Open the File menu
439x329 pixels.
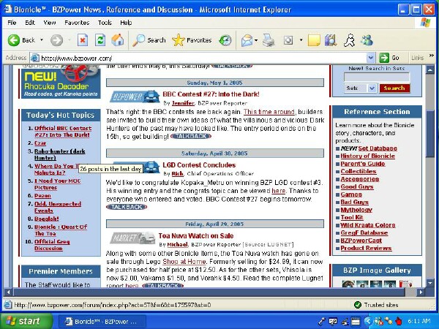(12, 23)
